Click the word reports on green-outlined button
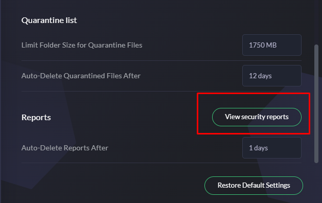The width and height of the screenshot is (322, 203). coord(278,117)
